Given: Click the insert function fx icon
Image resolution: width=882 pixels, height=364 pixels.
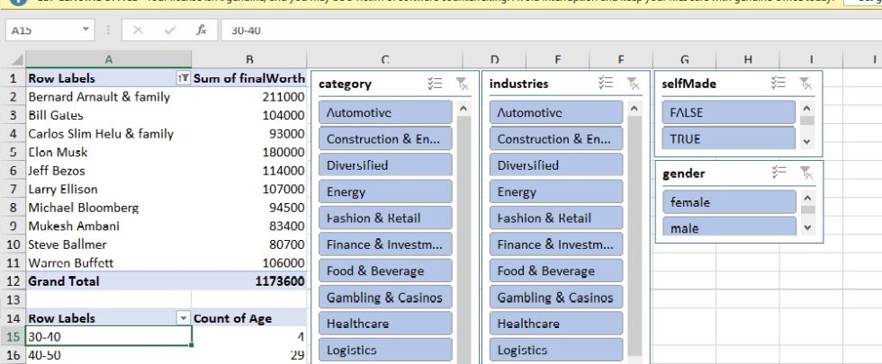Looking at the screenshot, I should click(201, 30).
